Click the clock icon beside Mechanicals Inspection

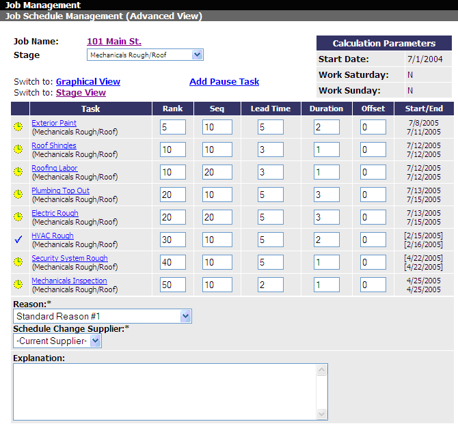18,285
